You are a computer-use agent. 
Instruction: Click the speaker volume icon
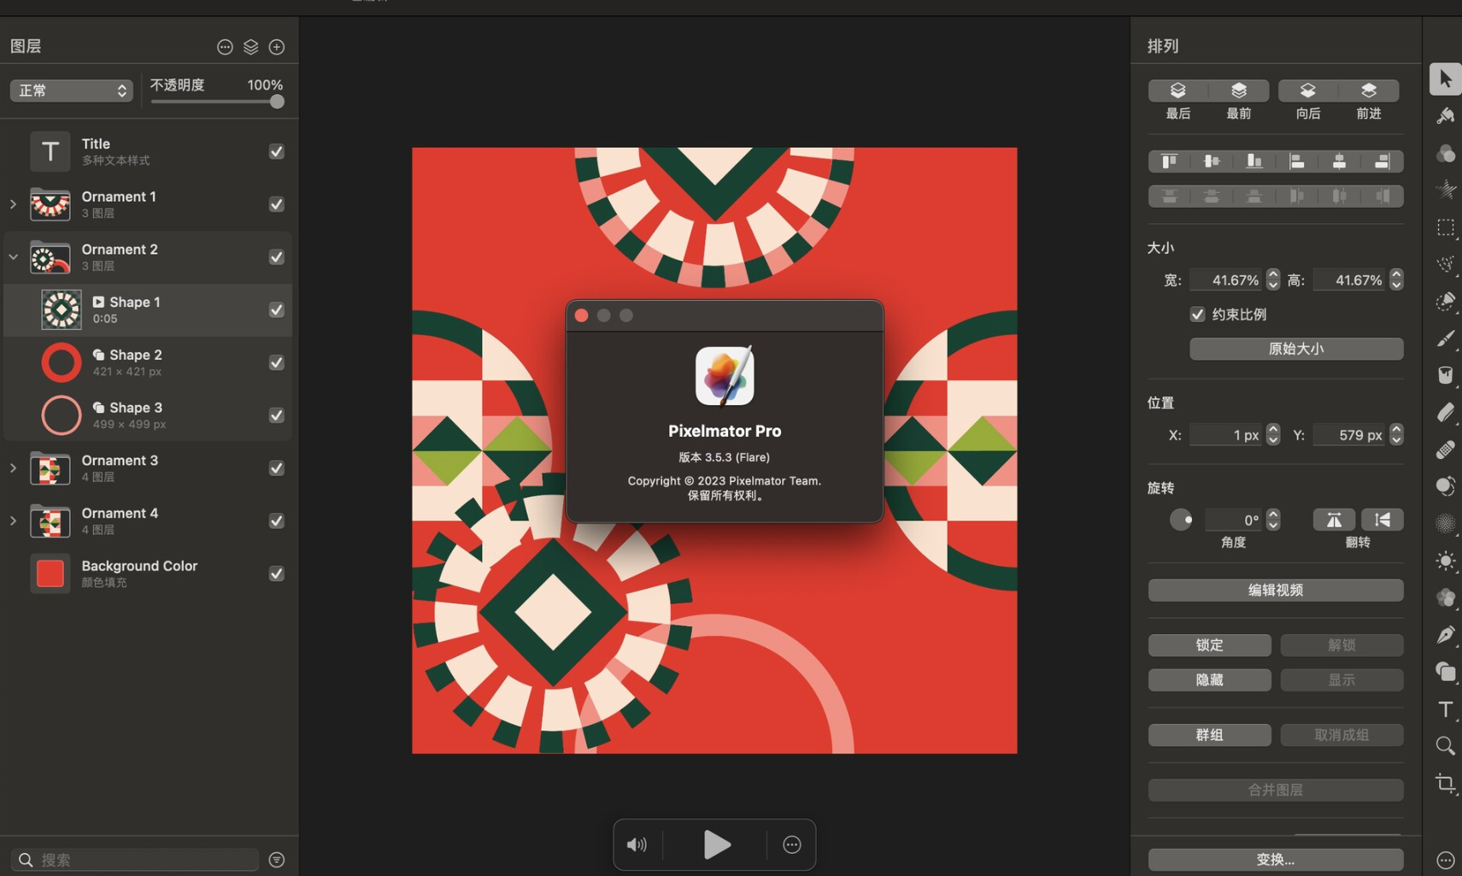(x=637, y=844)
